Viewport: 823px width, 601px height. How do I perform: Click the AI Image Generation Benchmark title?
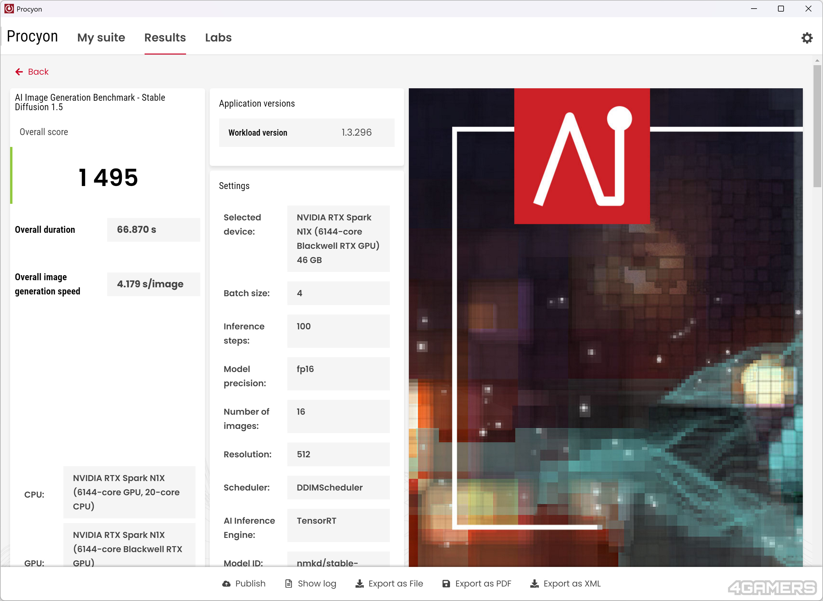pos(90,102)
